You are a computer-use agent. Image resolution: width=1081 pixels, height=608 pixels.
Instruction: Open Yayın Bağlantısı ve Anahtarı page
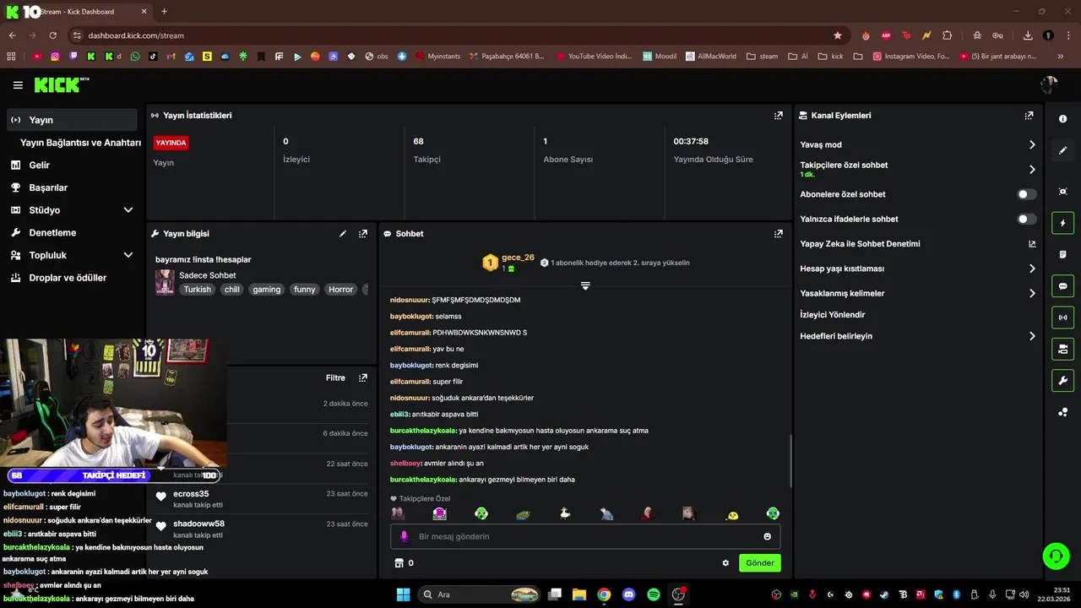80,143
